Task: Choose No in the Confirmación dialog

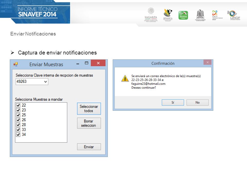Action: (x=198, y=103)
